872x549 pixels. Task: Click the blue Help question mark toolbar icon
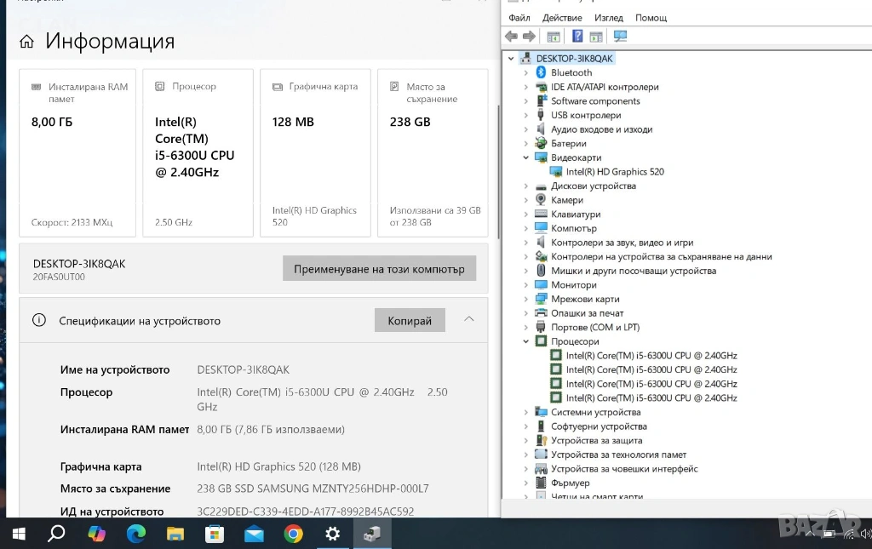tap(577, 37)
